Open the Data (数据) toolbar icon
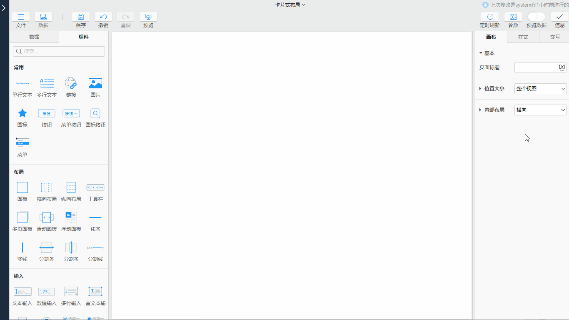 point(43,17)
